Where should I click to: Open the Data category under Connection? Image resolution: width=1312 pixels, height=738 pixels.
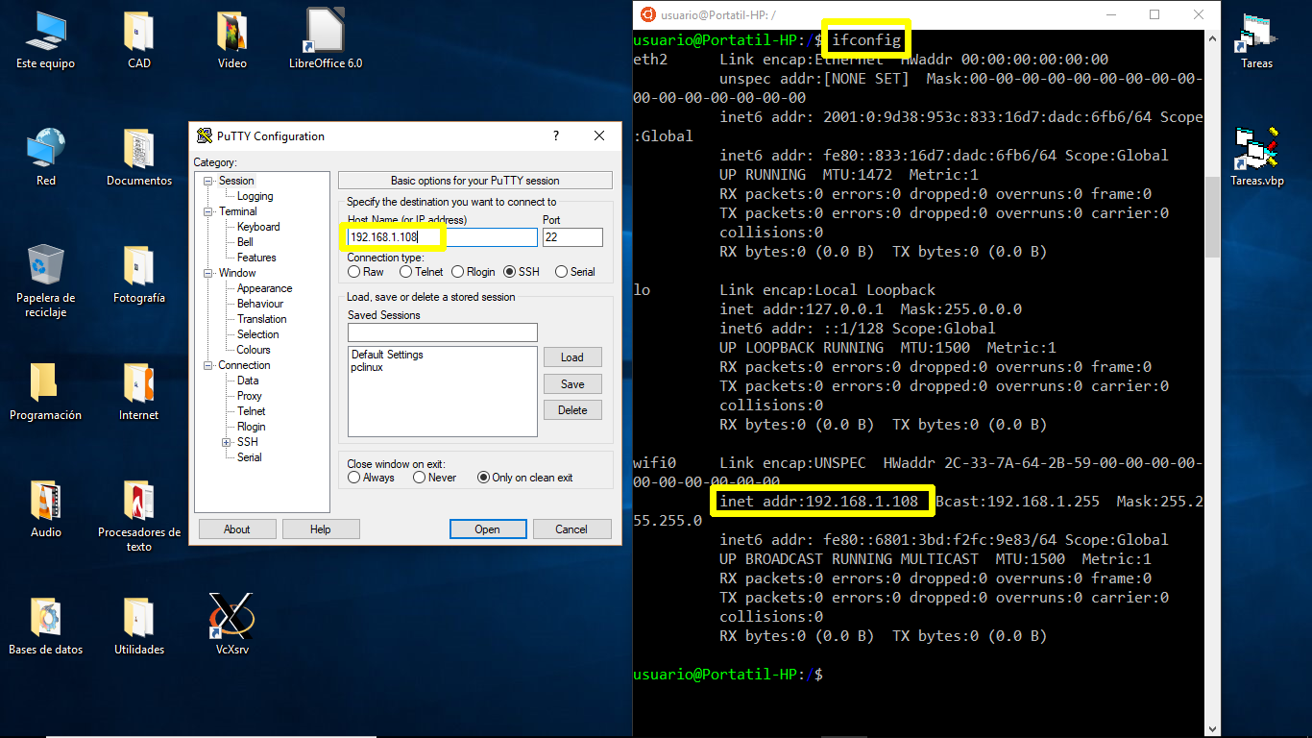click(248, 381)
